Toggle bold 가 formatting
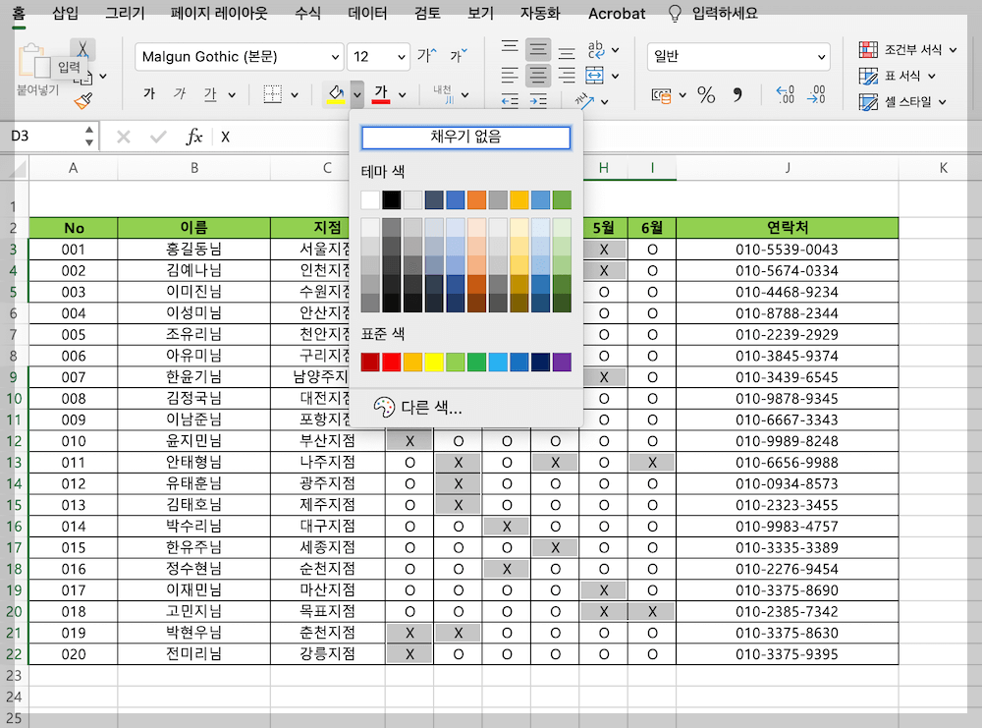Image resolution: width=982 pixels, height=728 pixels. [149, 94]
